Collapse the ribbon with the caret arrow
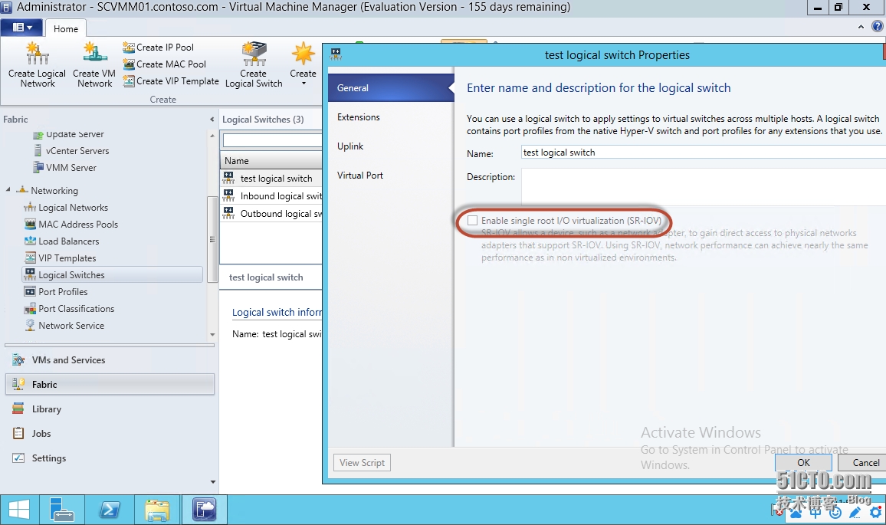886x525 pixels. 861,27
